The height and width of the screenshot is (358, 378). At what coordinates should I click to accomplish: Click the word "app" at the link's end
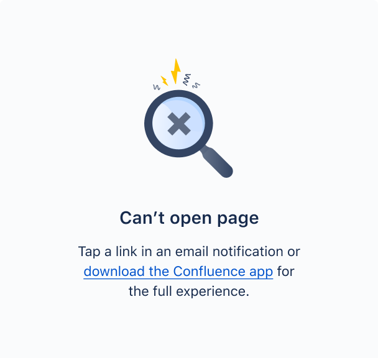point(261,272)
